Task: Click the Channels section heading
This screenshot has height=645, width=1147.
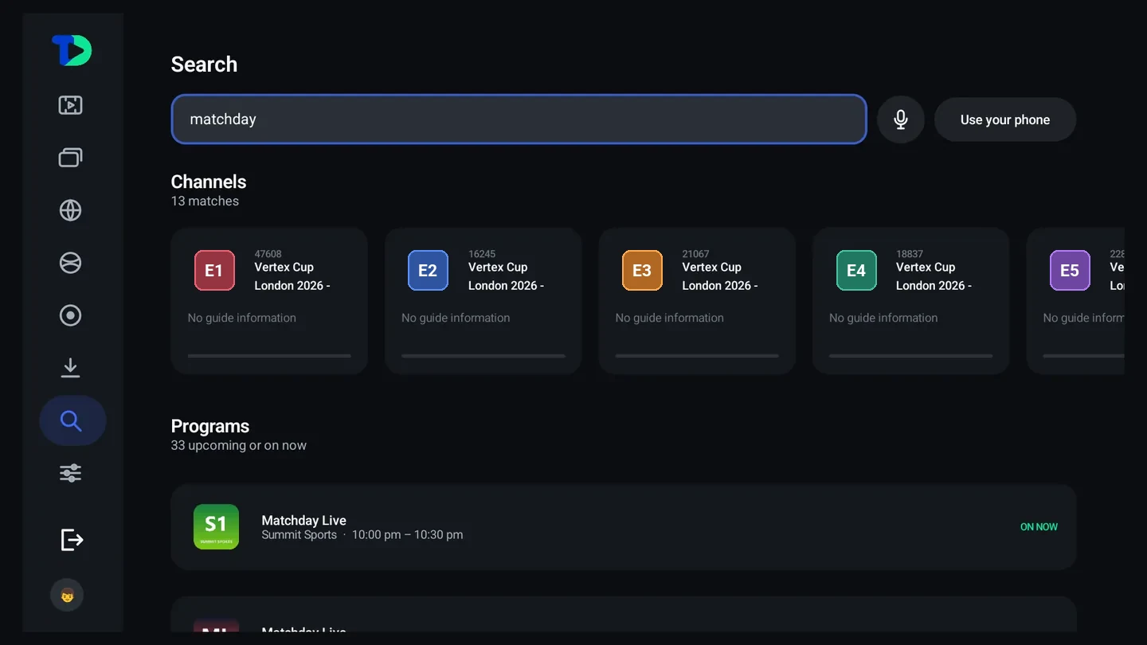Action: pos(209,182)
